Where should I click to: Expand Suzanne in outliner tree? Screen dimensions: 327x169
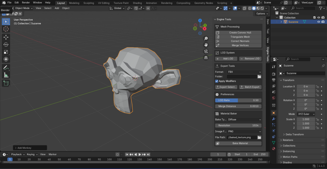tap(281, 22)
